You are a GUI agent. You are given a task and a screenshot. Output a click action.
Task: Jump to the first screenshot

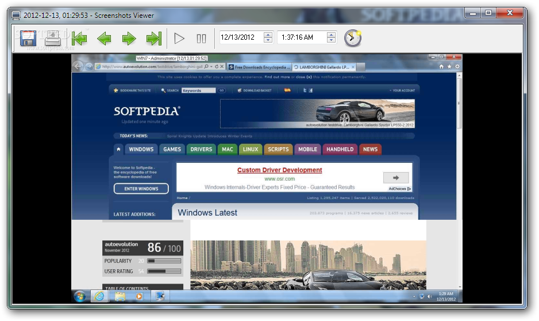[x=79, y=38]
